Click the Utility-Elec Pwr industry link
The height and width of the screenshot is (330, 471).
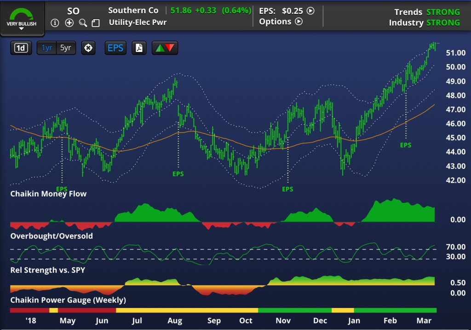[138, 22]
